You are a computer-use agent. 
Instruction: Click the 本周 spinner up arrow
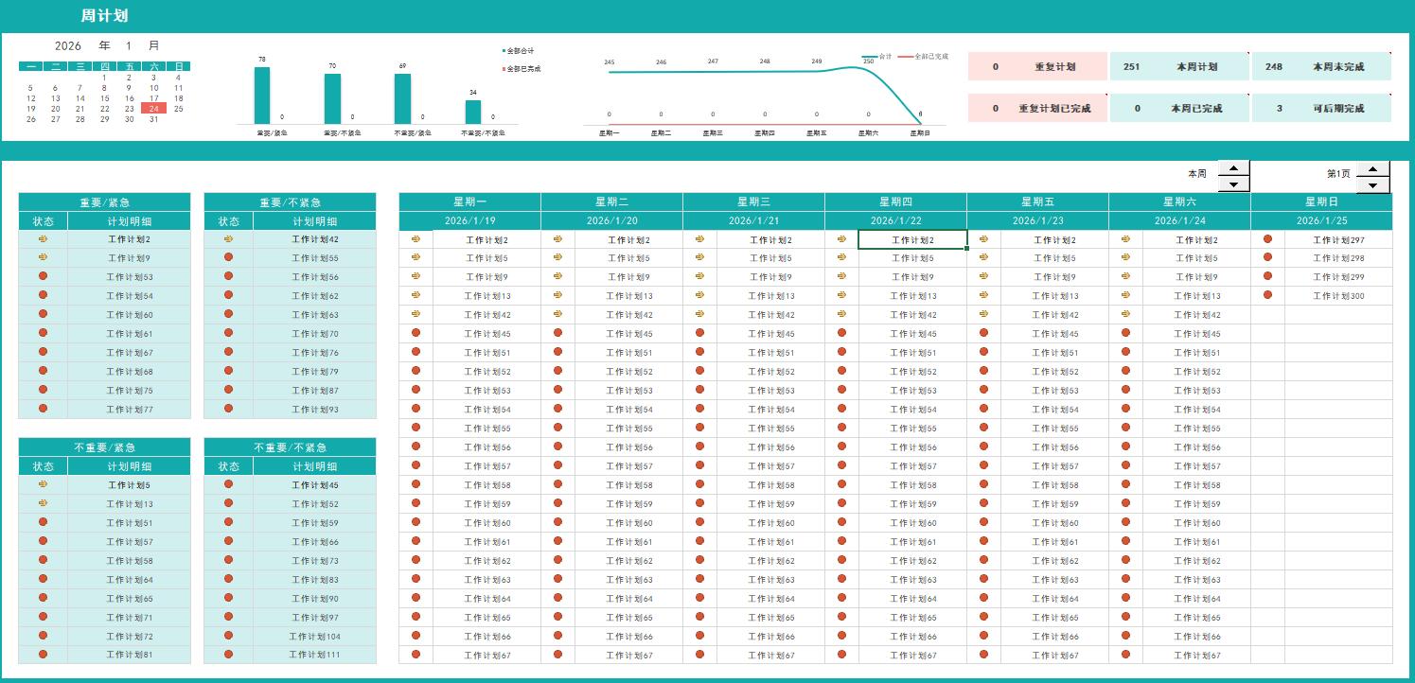(x=1233, y=169)
